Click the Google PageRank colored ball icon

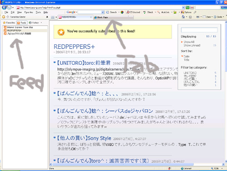pyautogui.click(x=122, y=12)
